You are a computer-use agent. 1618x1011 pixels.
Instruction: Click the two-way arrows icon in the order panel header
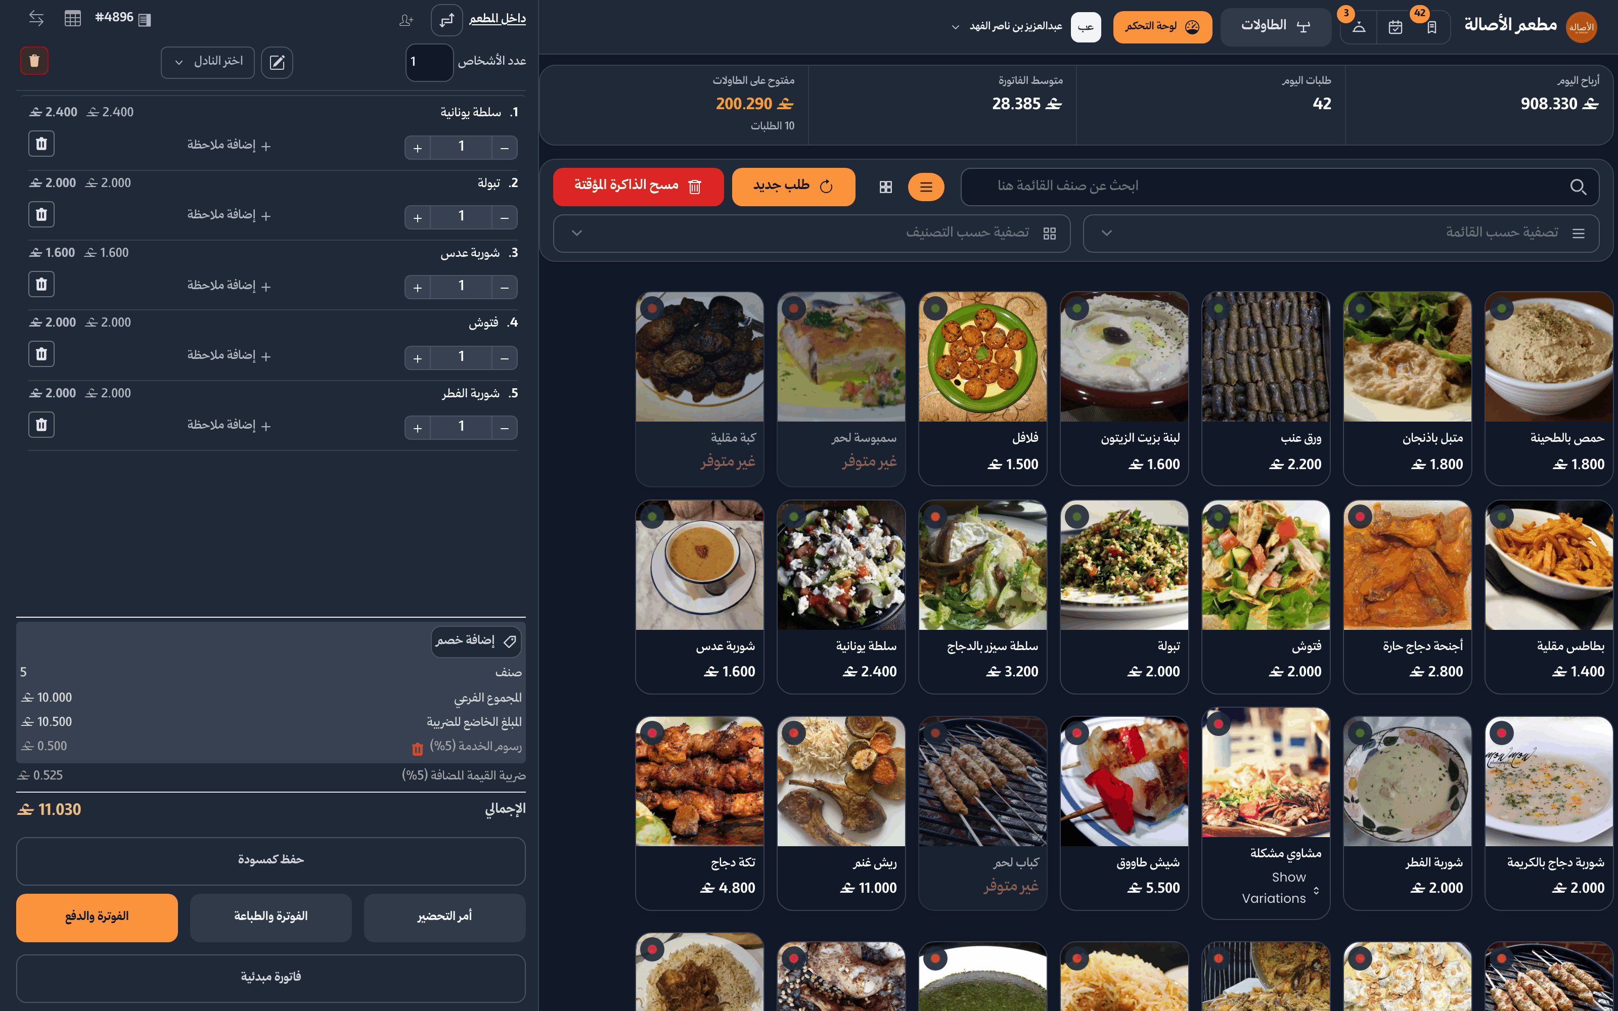point(37,18)
